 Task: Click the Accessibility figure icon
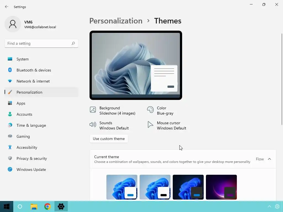click(x=10, y=147)
